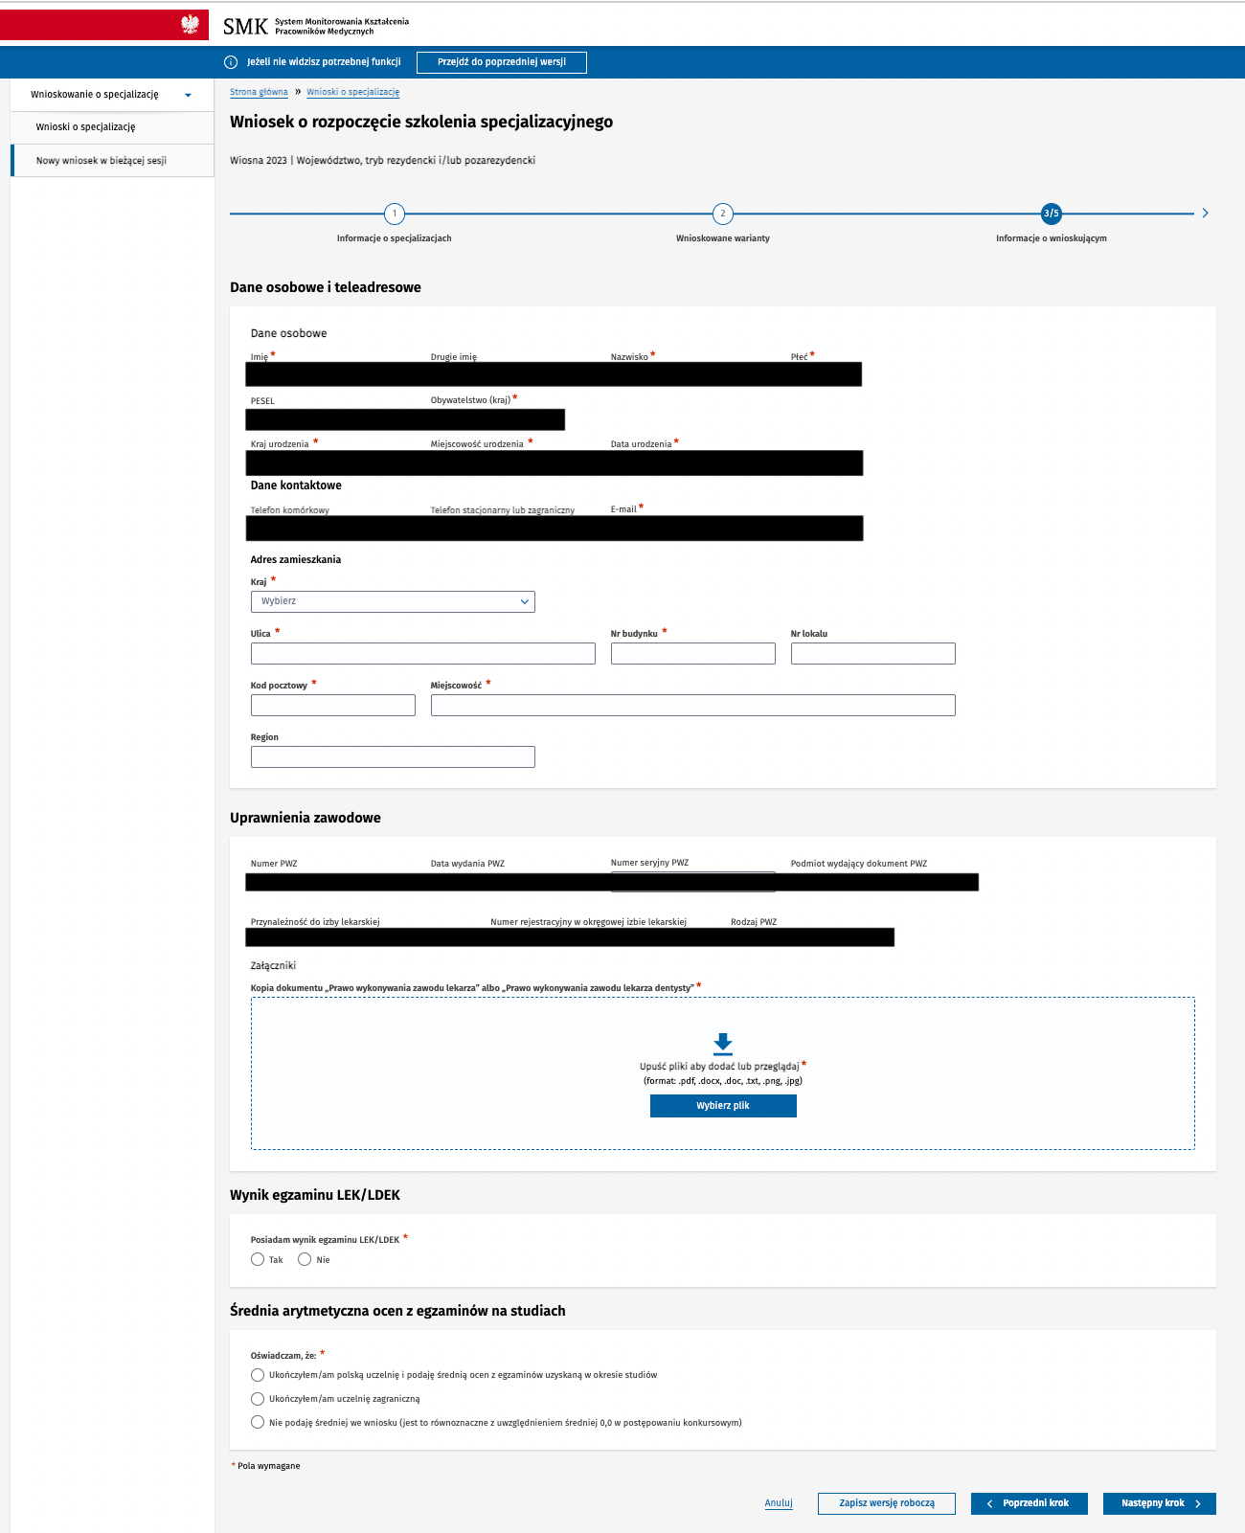Screen dimensions: 1245x1533
Task: Select Tak for LEK/LDEK exam result
Action: 258,1259
